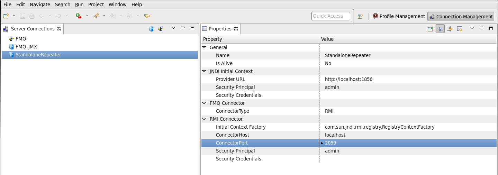Open the Properties view menu dropdown
This screenshot has width=498, height=175.
[x=471, y=28]
